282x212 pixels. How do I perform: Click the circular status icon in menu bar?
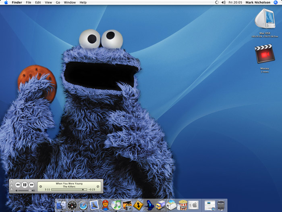(x=217, y=2)
